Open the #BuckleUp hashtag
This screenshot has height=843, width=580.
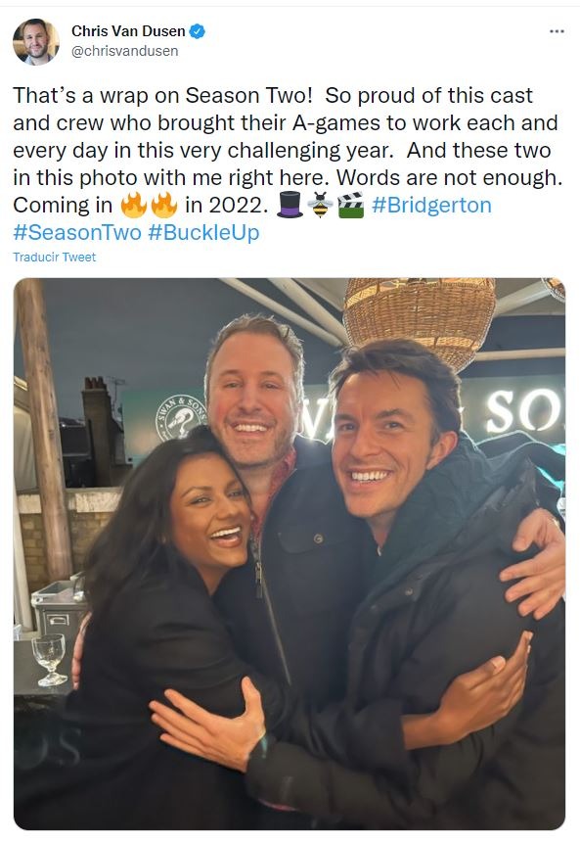203,233
